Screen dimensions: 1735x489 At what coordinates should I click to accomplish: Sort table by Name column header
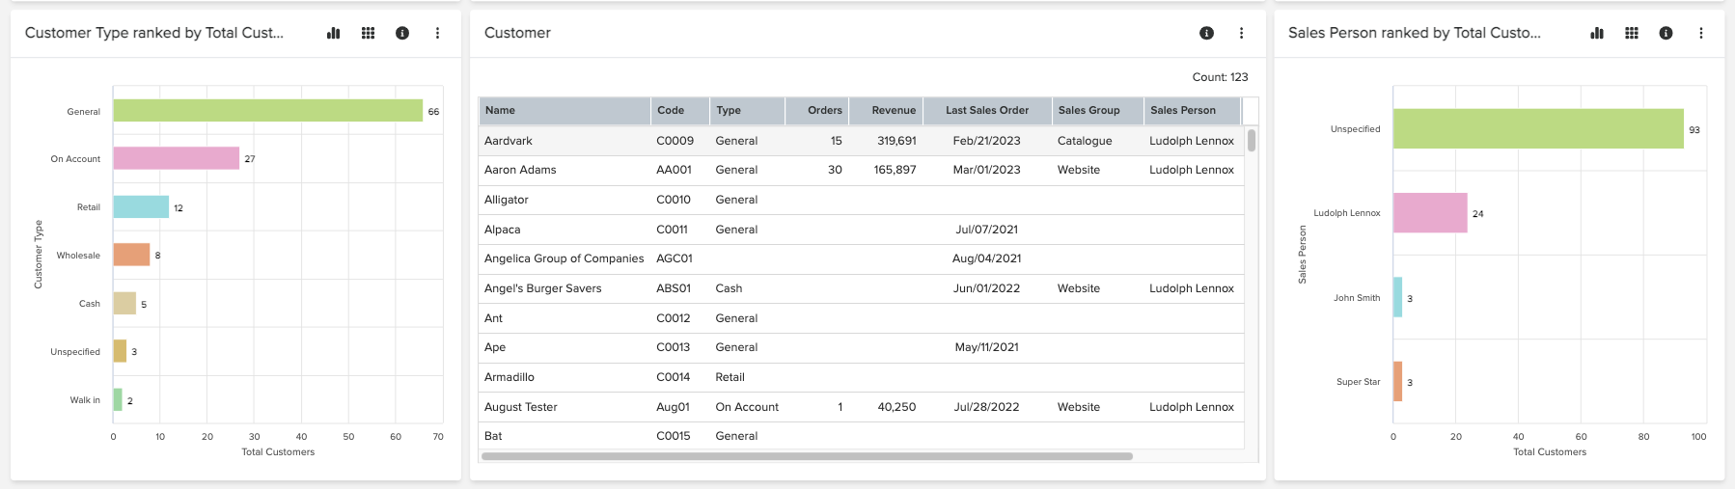565,111
